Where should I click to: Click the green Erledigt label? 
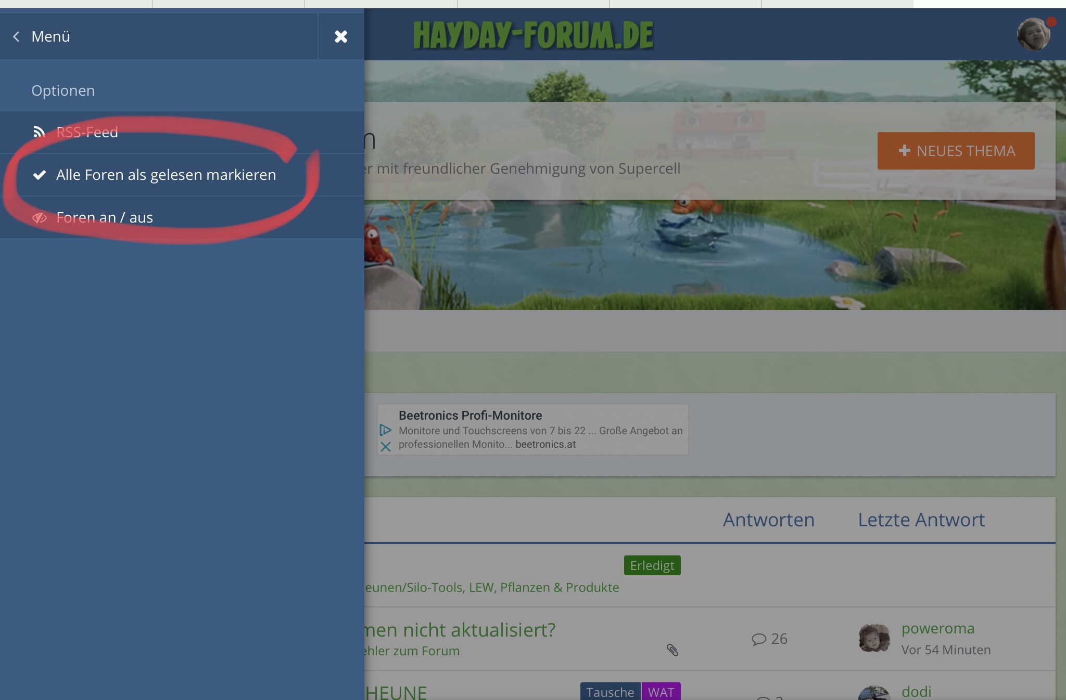[652, 565]
